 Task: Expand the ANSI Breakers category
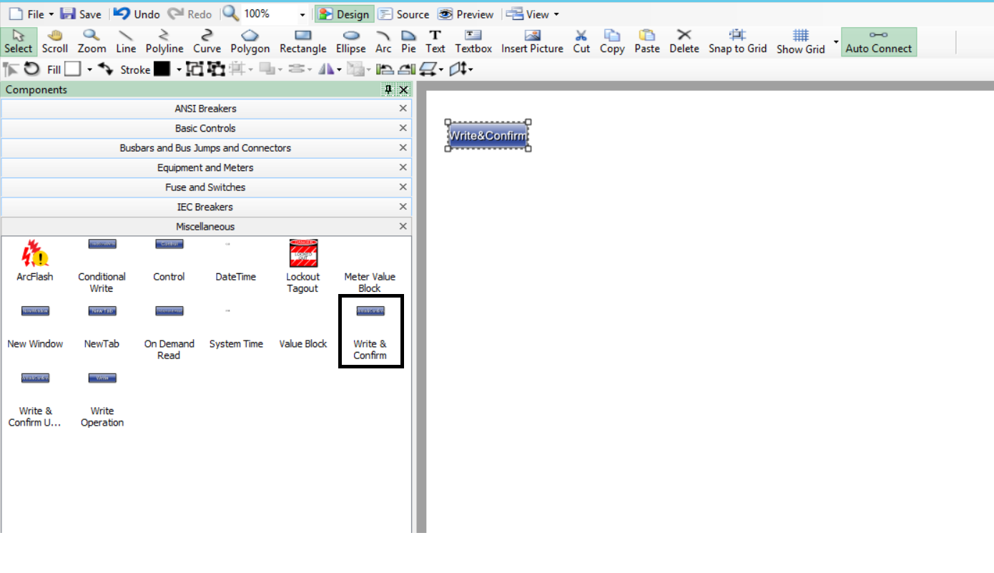point(206,109)
